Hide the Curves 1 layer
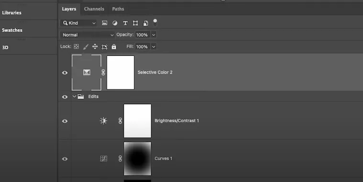 pyautogui.click(x=65, y=159)
